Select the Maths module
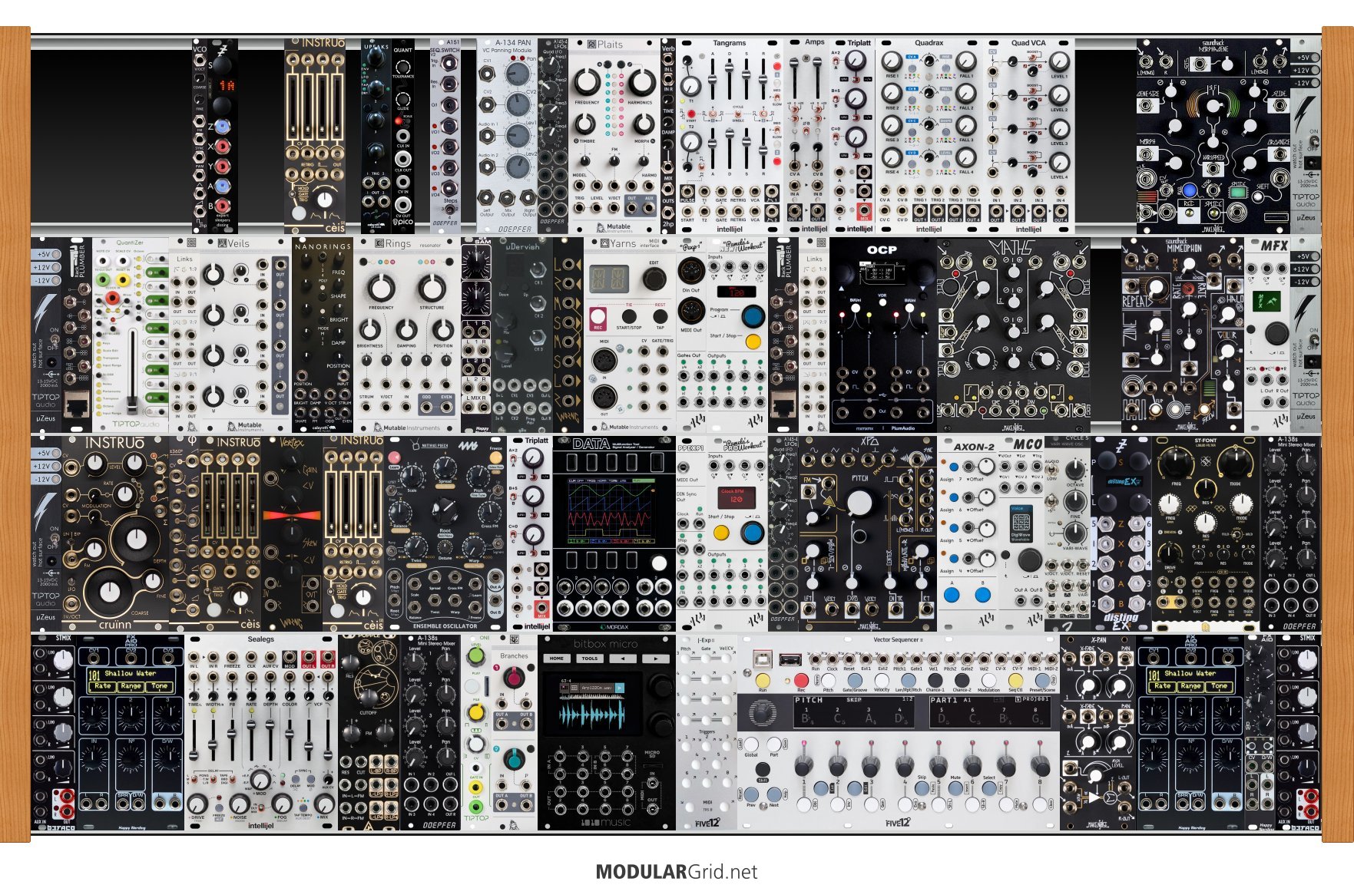The width and height of the screenshot is (1354, 888). pyautogui.click(x=1014, y=335)
